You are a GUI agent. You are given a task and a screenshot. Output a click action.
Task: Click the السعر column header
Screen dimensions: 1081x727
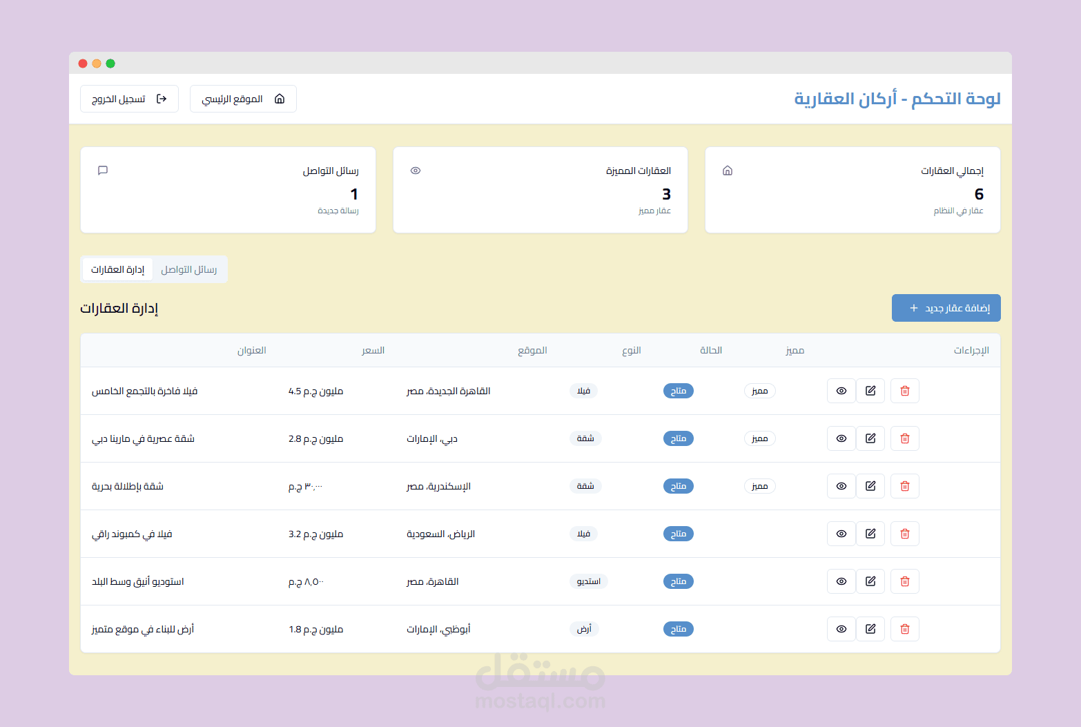(x=373, y=350)
